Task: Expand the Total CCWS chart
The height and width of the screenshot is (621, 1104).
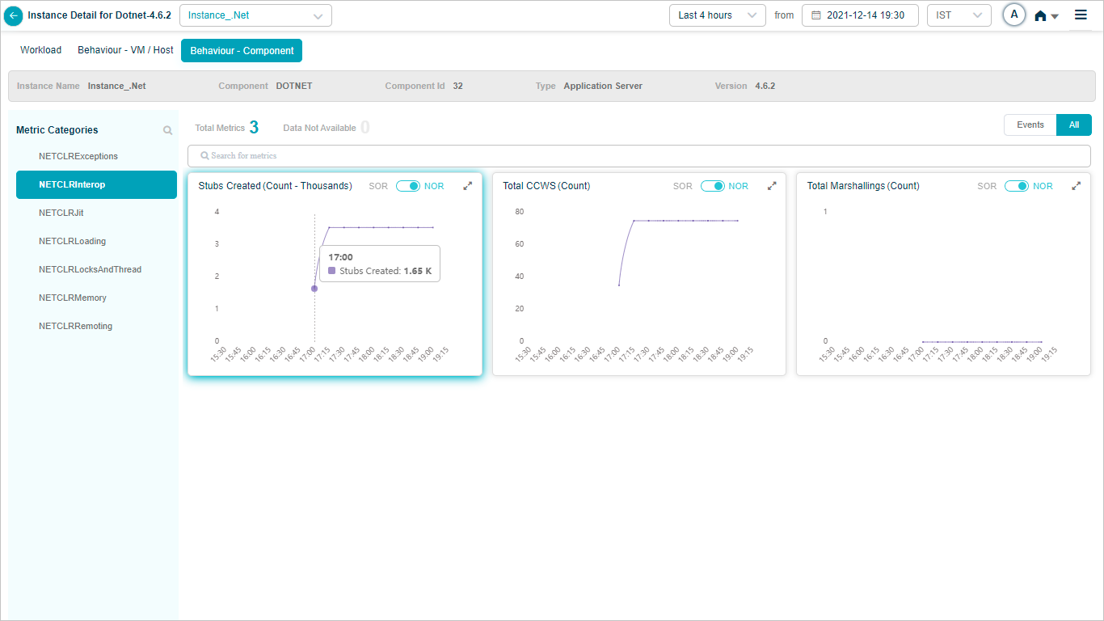Action: (772, 186)
